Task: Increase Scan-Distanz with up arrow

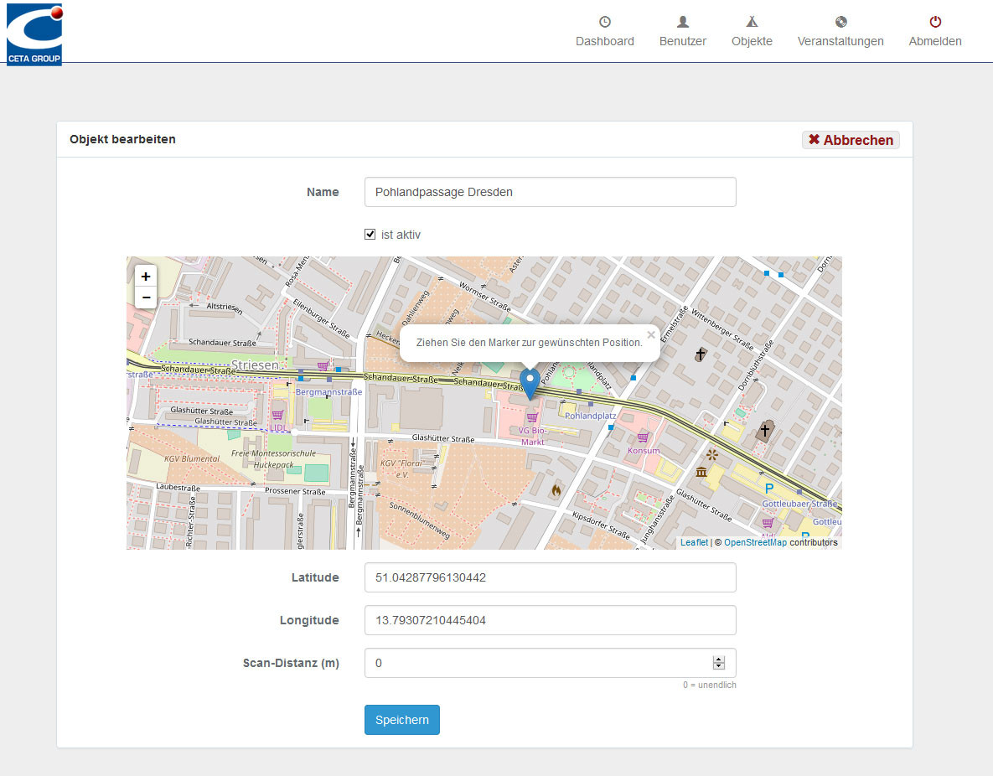Action: 718,660
